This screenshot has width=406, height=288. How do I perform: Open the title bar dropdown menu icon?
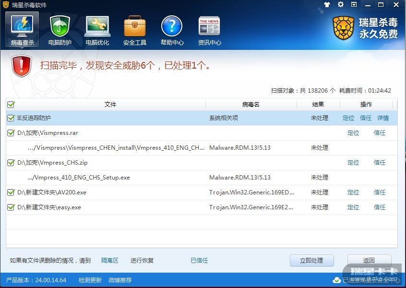pos(354,4)
